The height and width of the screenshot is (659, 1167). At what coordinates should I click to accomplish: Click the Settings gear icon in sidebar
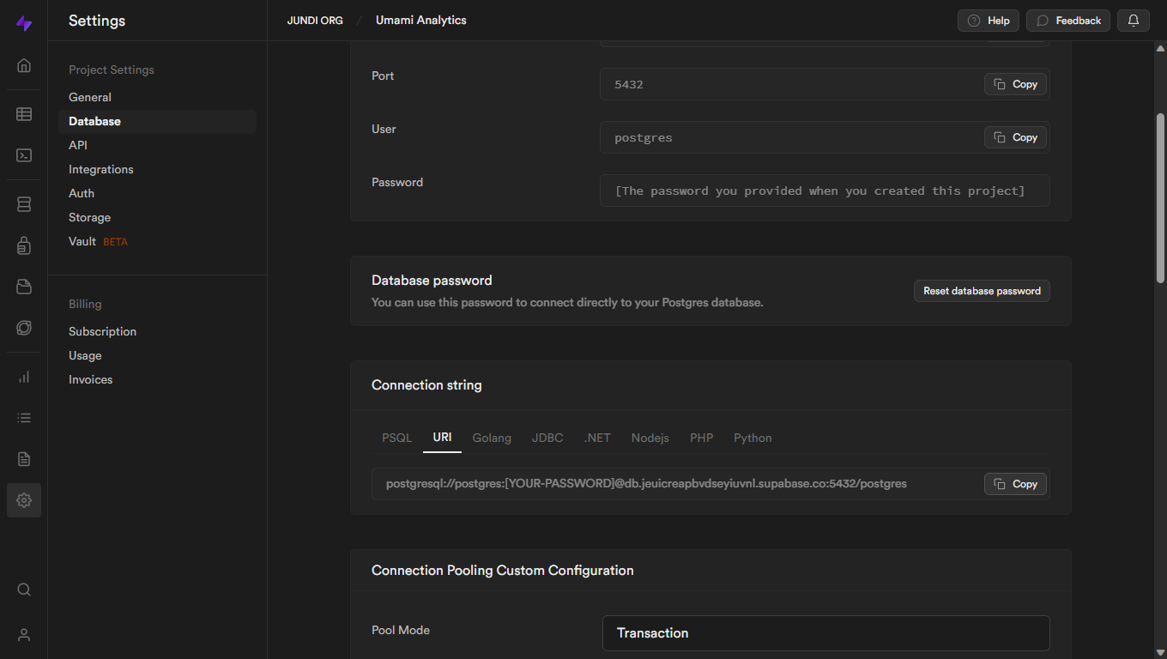24,500
